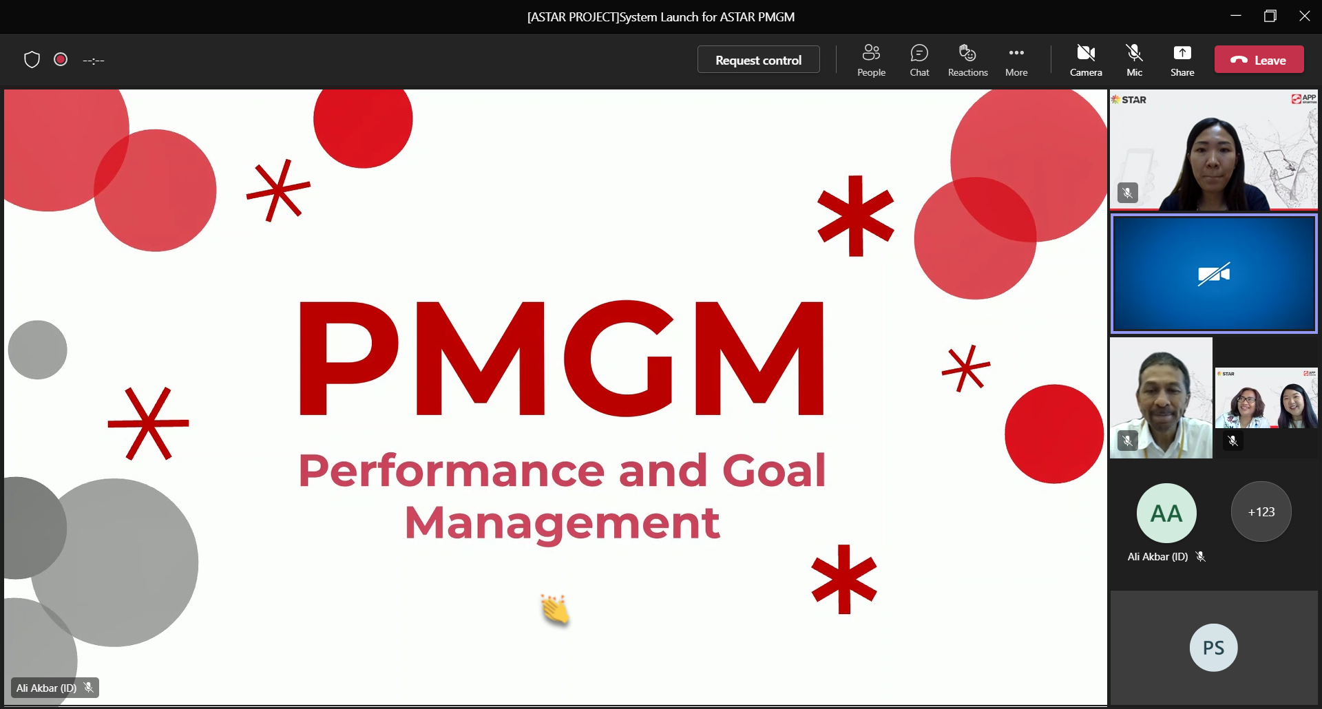1322x709 pixels.
Task: Select the top woman's video thumbnail
Action: pyautogui.click(x=1213, y=150)
